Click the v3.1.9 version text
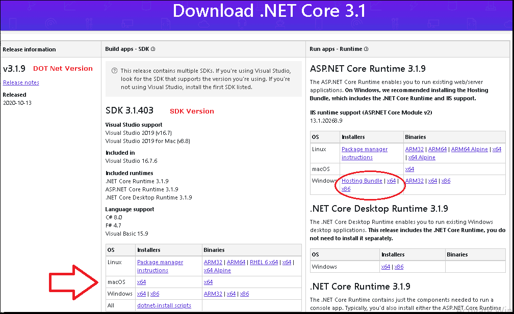The image size is (514, 314). (x=14, y=69)
